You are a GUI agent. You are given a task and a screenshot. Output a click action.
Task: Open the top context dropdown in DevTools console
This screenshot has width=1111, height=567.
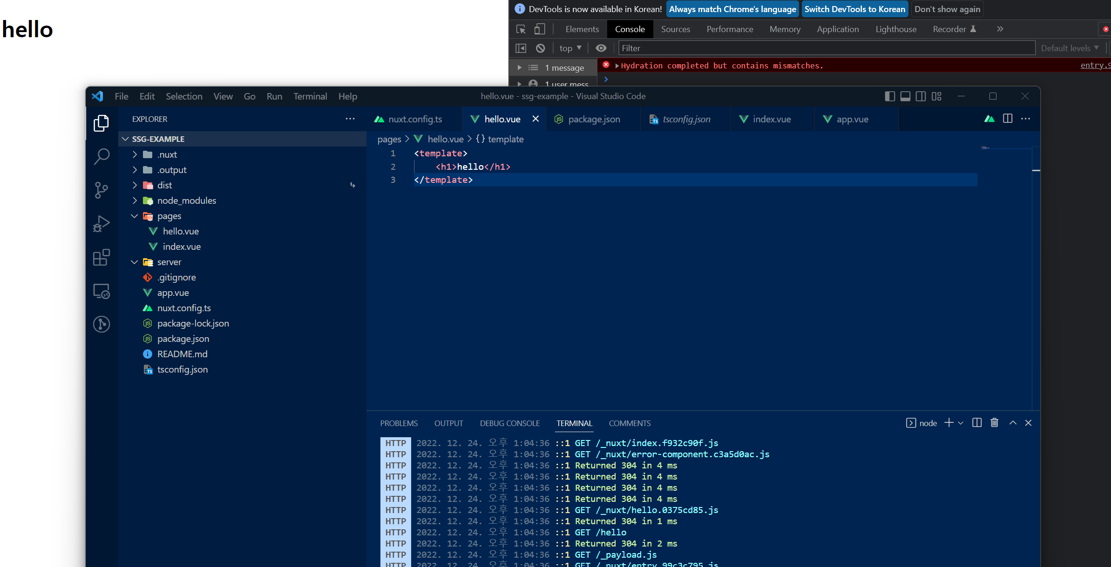pos(570,48)
